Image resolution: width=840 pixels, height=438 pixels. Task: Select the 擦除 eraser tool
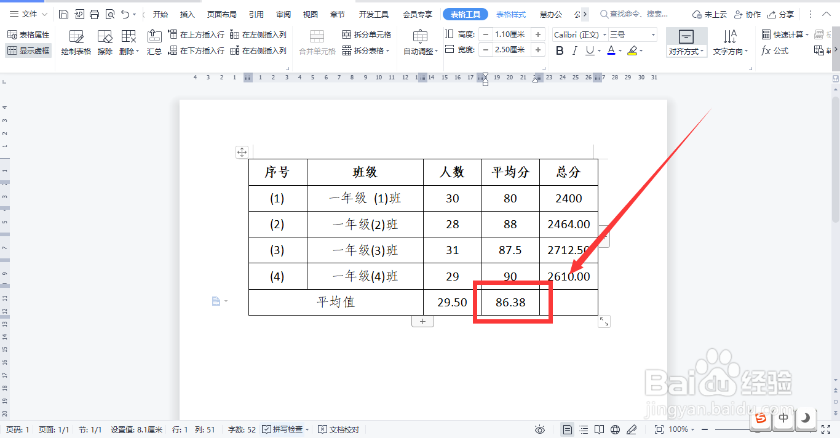105,43
